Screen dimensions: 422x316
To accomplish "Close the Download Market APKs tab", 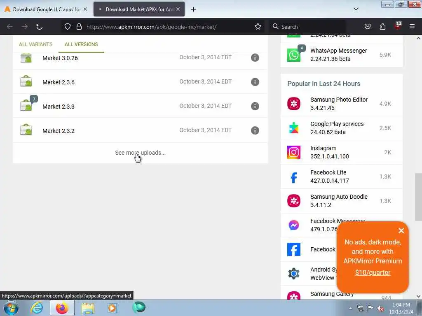I will 178,9.
